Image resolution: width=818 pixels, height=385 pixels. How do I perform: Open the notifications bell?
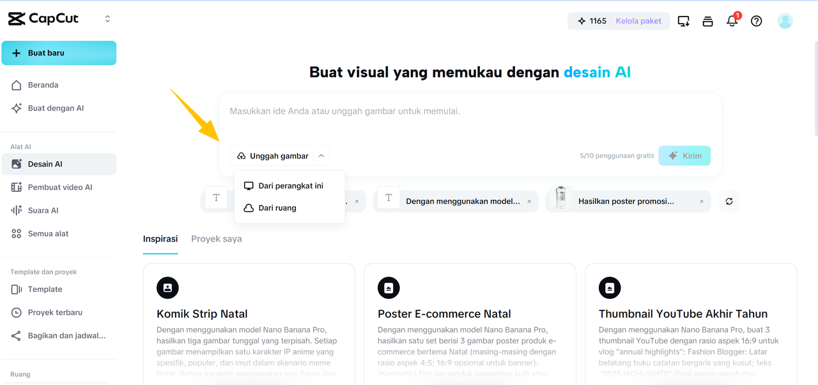pos(732,20)
